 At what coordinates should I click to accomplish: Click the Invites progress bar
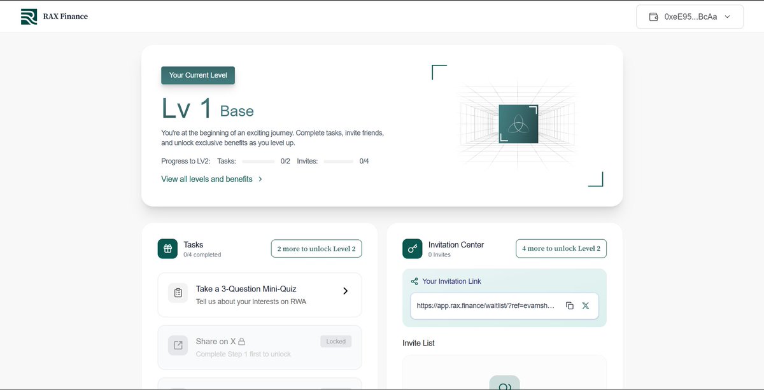pyautogui.click(x=338, y=162)
